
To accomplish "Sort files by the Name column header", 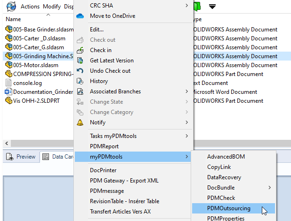I will pos(13,19).
